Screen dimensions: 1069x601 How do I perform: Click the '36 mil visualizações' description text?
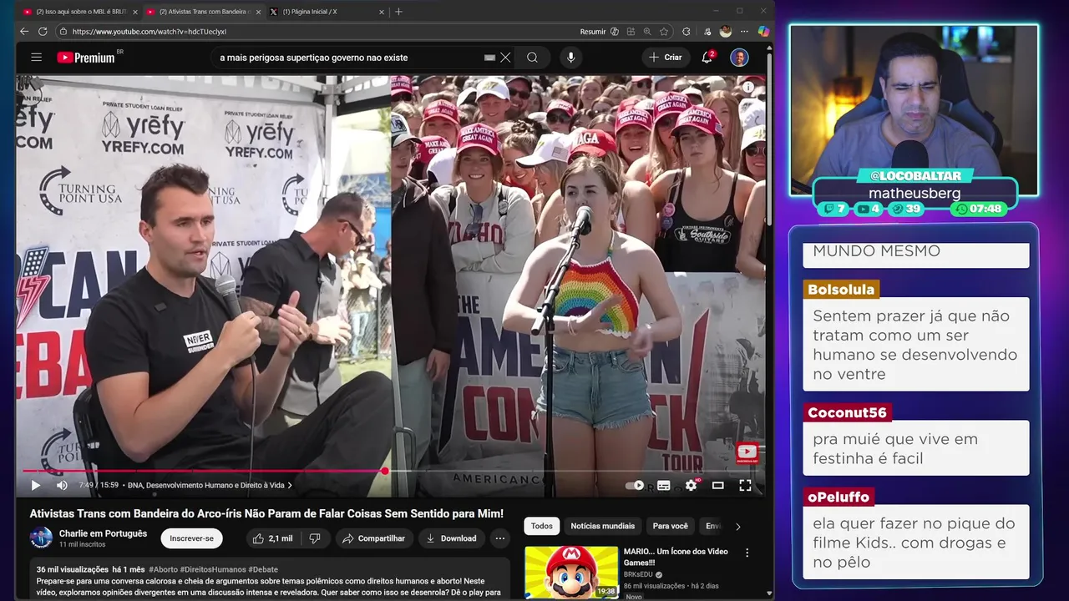click(x=73, y=569)
